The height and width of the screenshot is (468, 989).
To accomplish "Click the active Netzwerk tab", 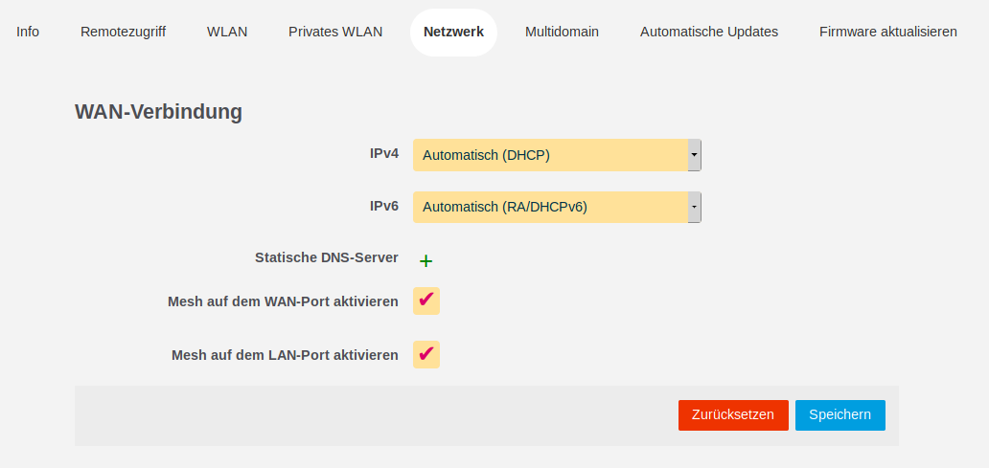I will 453,32.
